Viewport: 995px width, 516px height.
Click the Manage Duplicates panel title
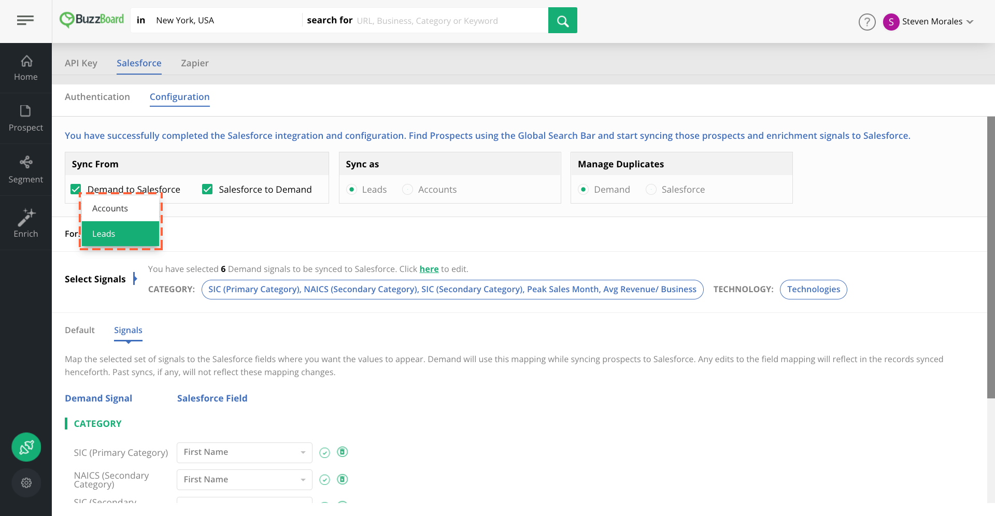click(x=621, y=164)
